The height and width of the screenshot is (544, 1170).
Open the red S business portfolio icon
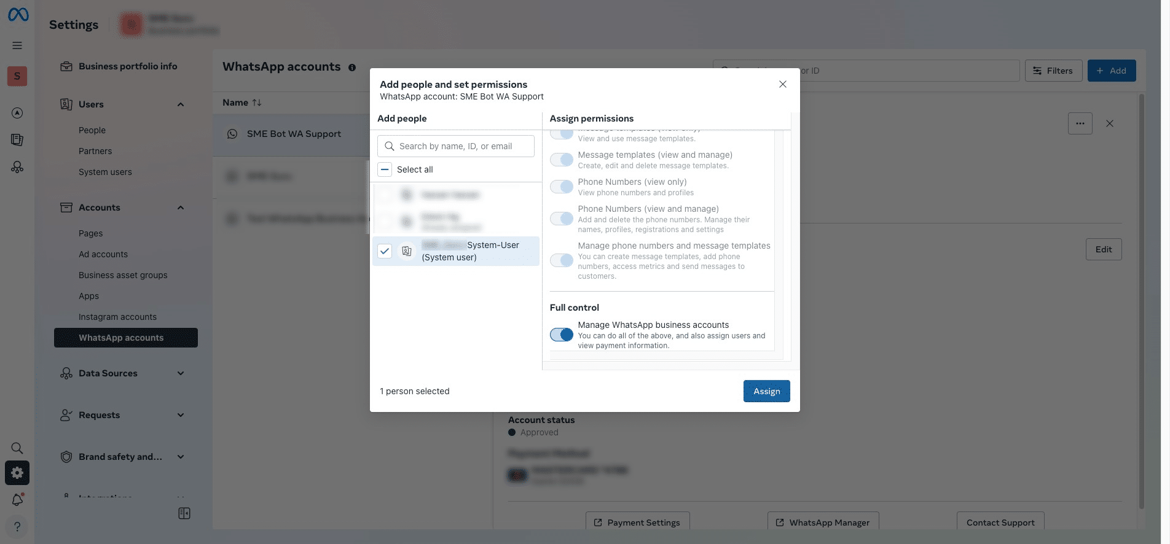click(17, 76)
